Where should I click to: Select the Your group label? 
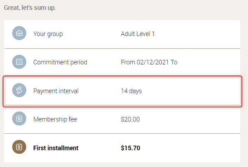(x=48, y=34)
